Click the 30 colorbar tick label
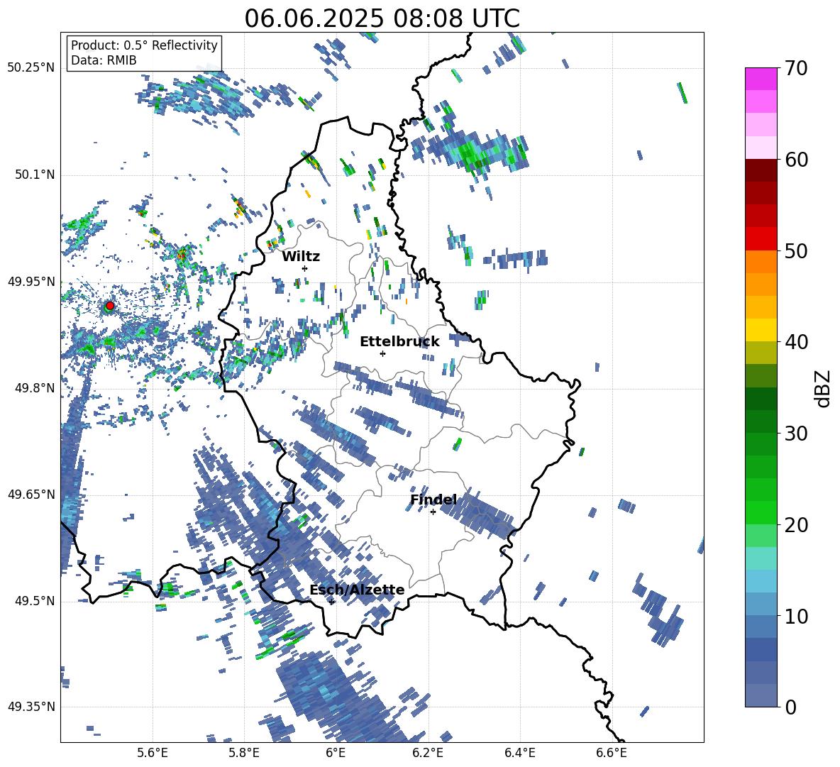840x767 pixels. [796, 434]
